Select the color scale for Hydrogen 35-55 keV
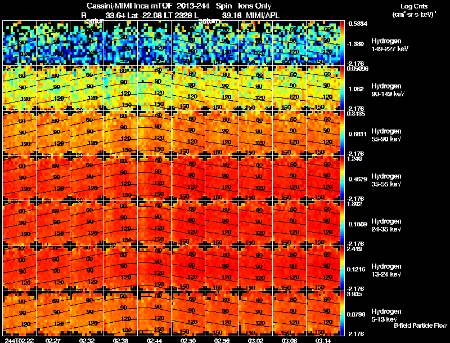Screen dimensions: 450x343 (343, 179)
